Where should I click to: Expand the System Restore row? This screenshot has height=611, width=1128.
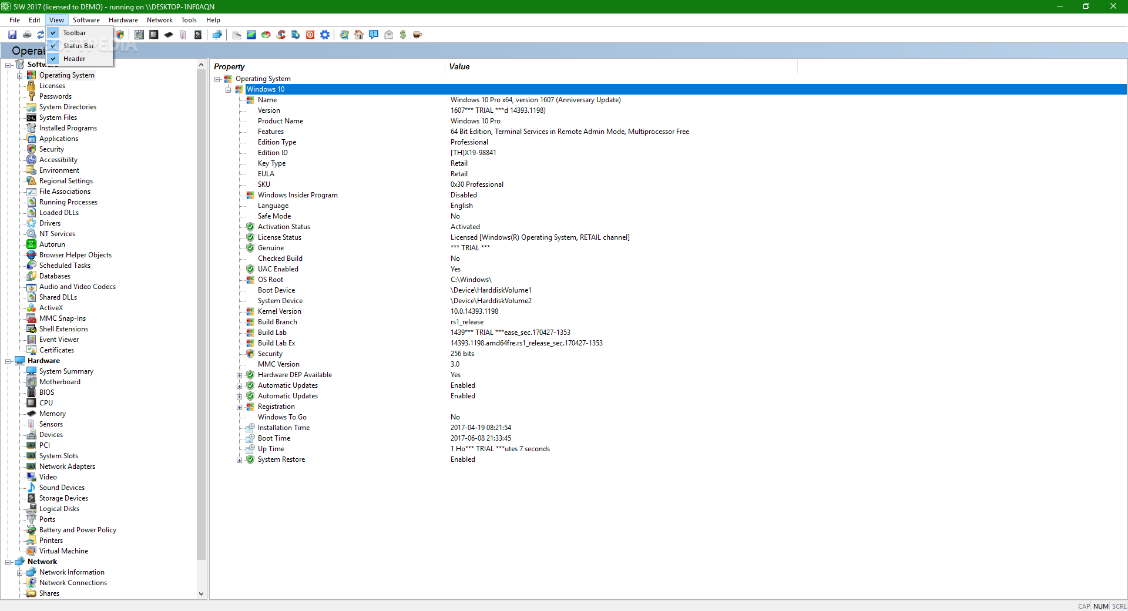240,460
